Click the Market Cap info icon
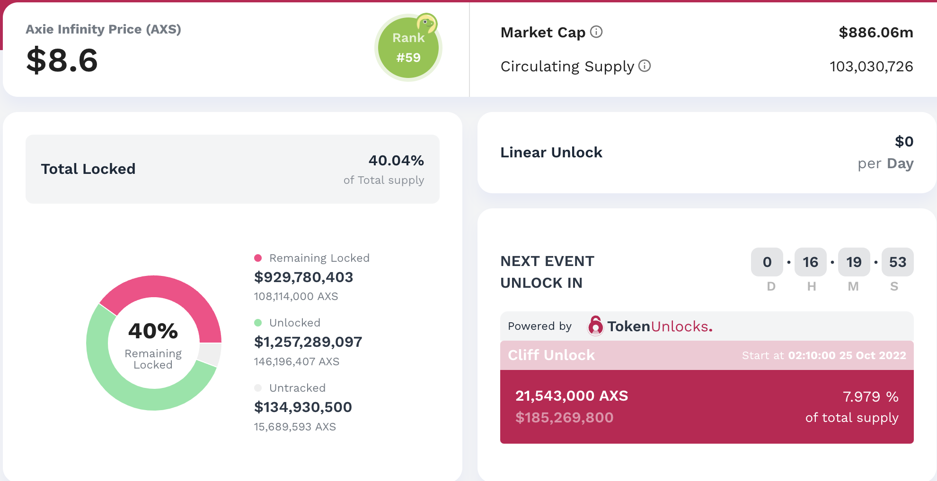 596,32
